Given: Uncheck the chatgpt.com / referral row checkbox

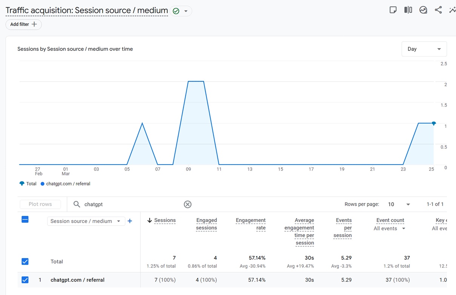Looking at the screenshot, I should tap(25, 280).
